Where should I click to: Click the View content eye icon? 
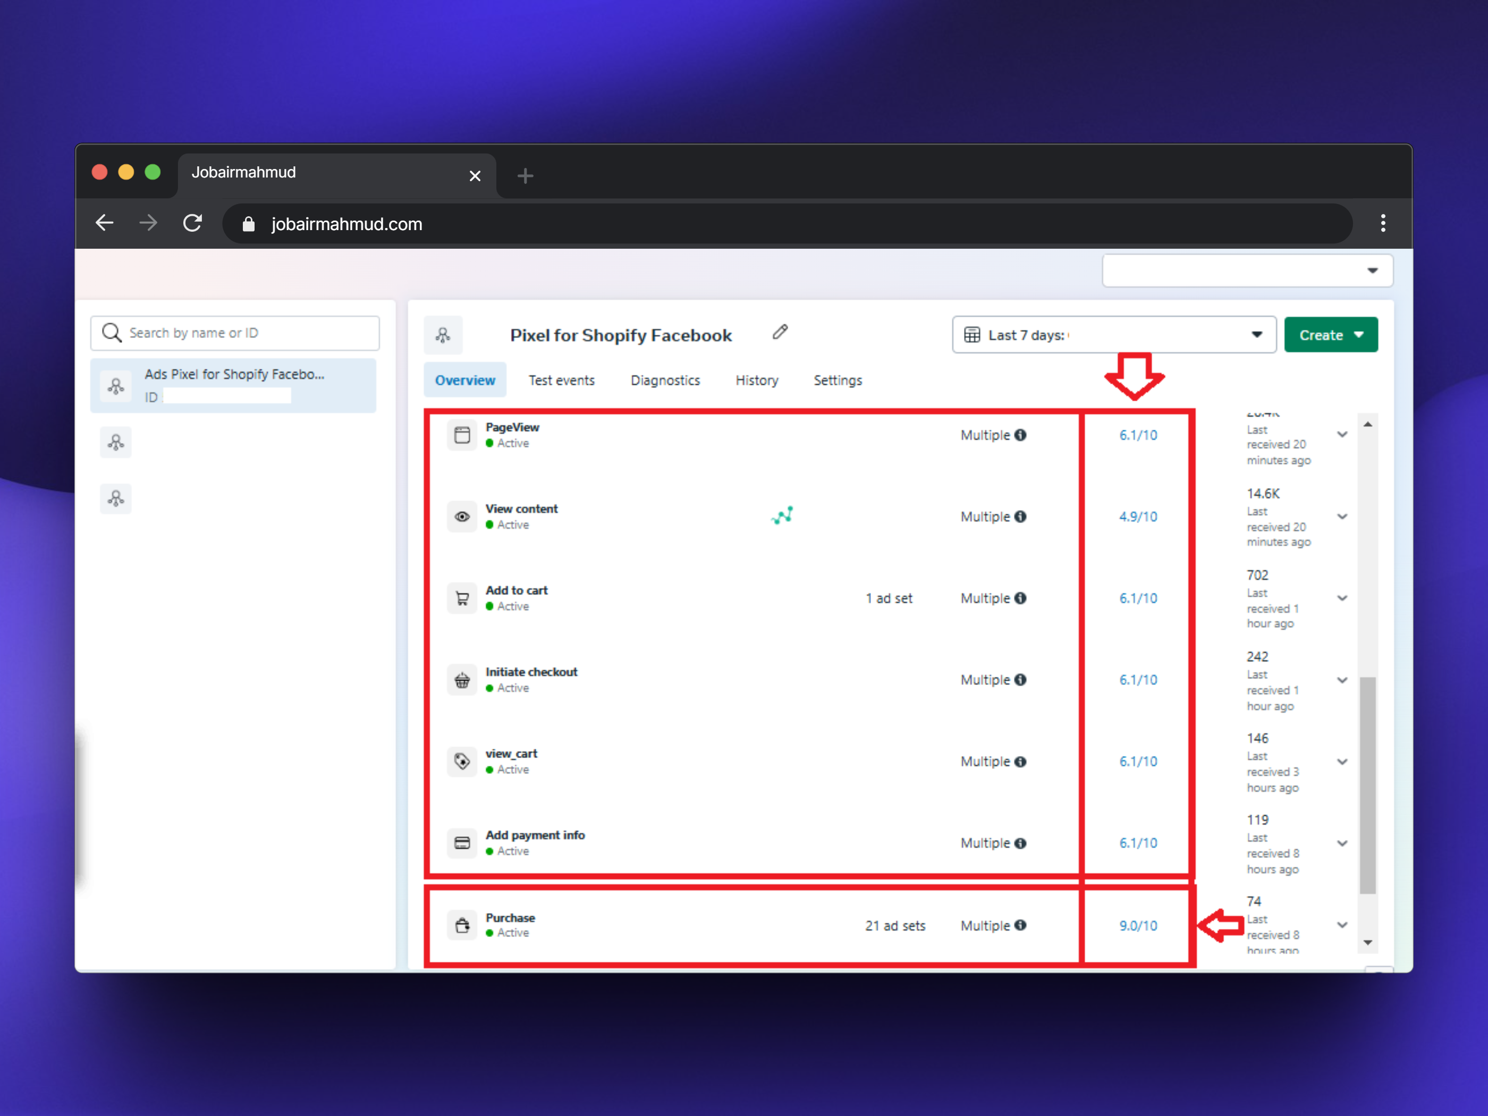(462, 517)
